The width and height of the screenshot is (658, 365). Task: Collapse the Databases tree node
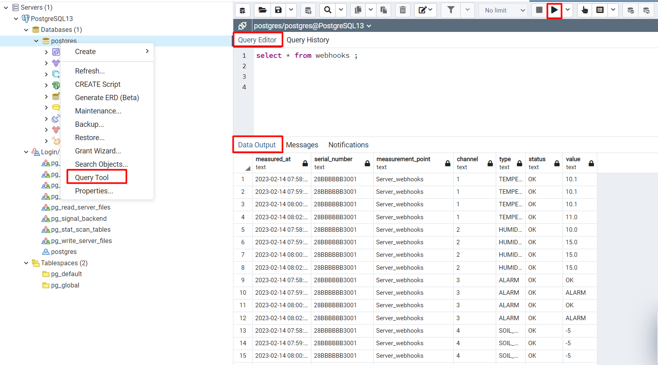pos(26,29)
